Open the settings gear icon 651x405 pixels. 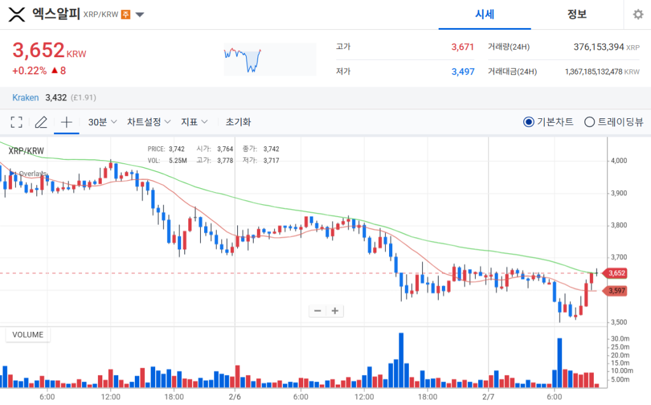pyautogui.click(x=638, y=15)
